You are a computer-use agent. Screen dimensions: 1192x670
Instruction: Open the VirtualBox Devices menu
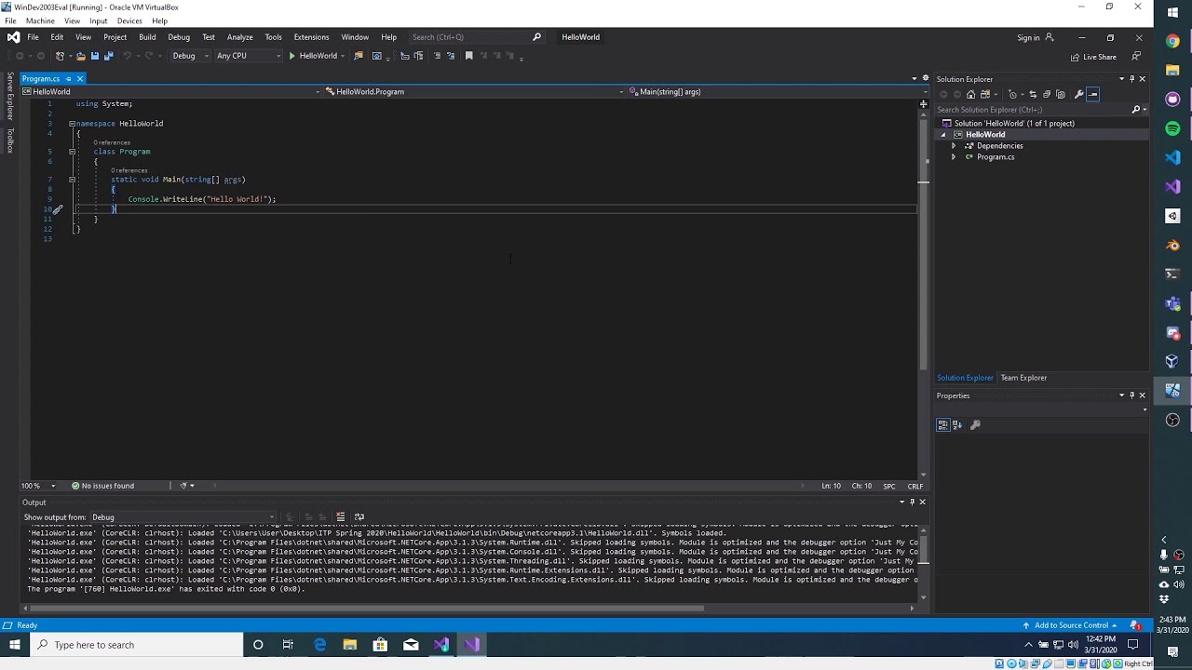[x=129, y=20]
